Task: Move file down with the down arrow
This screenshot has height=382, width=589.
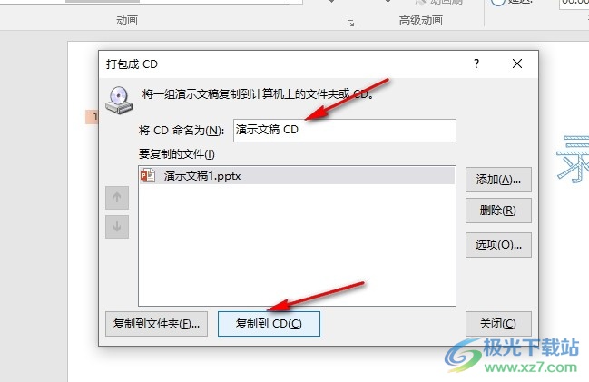Action: (117, 227)
